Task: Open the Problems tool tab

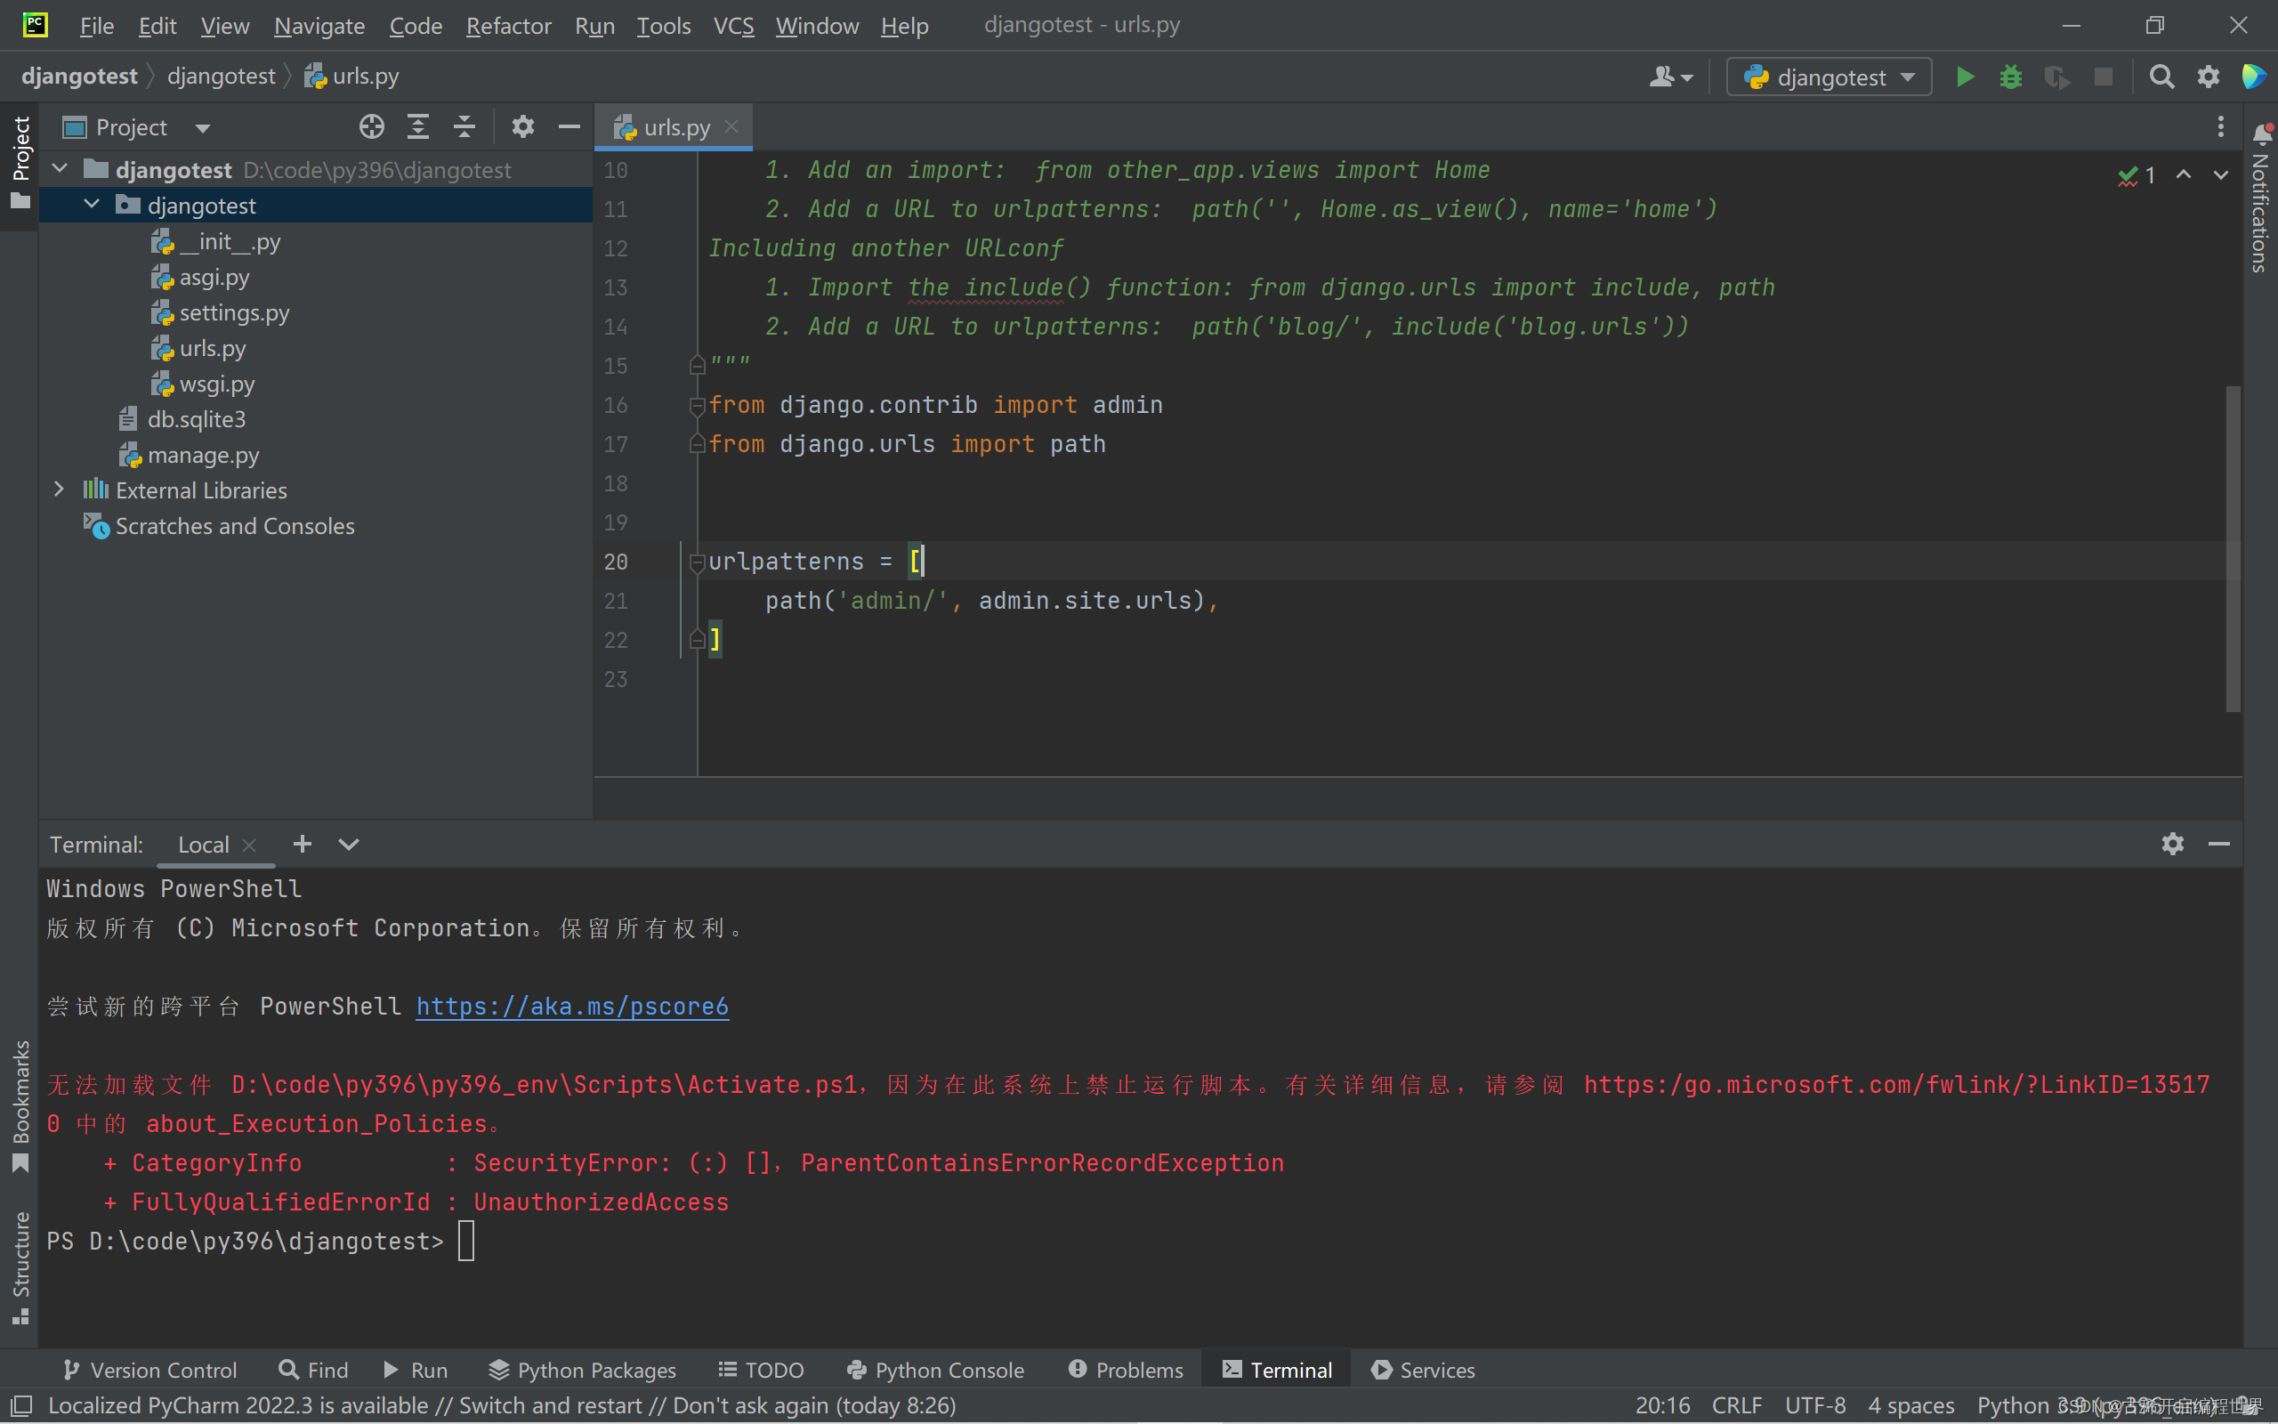Action: tap(1126, 1370)
